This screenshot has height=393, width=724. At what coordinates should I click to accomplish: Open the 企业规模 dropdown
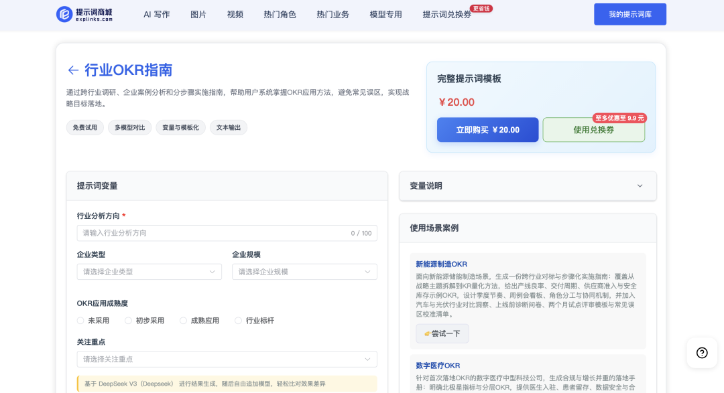click(304, 272)
